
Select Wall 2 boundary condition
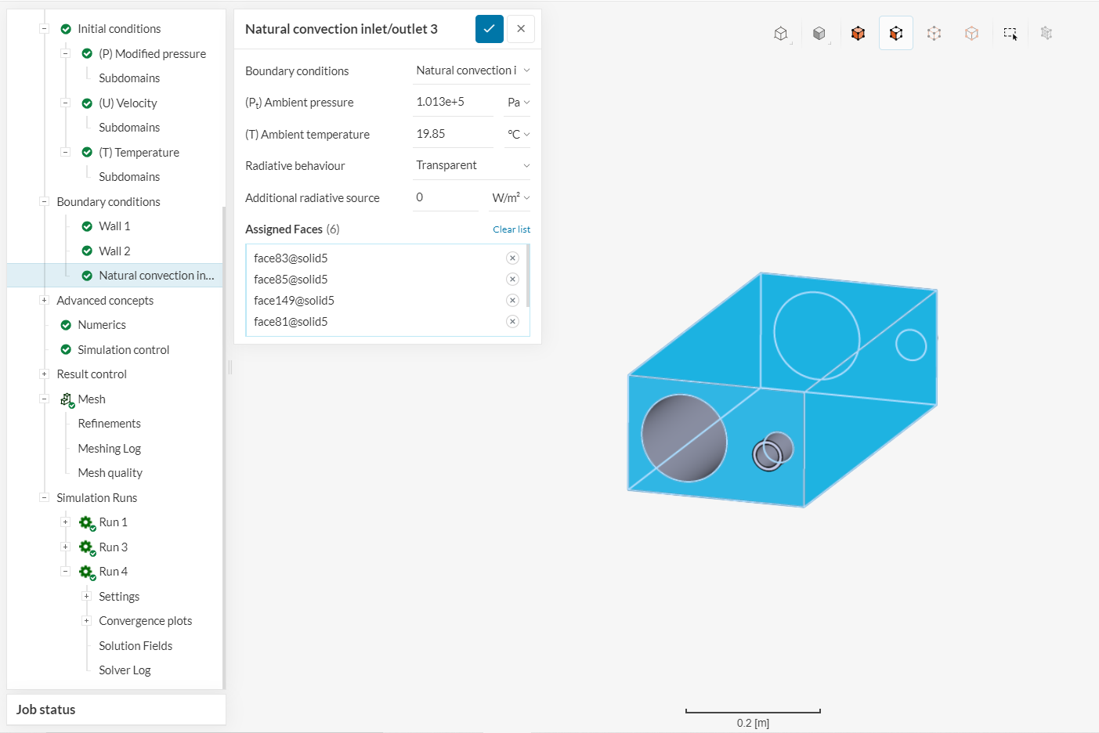click(114, 251)
